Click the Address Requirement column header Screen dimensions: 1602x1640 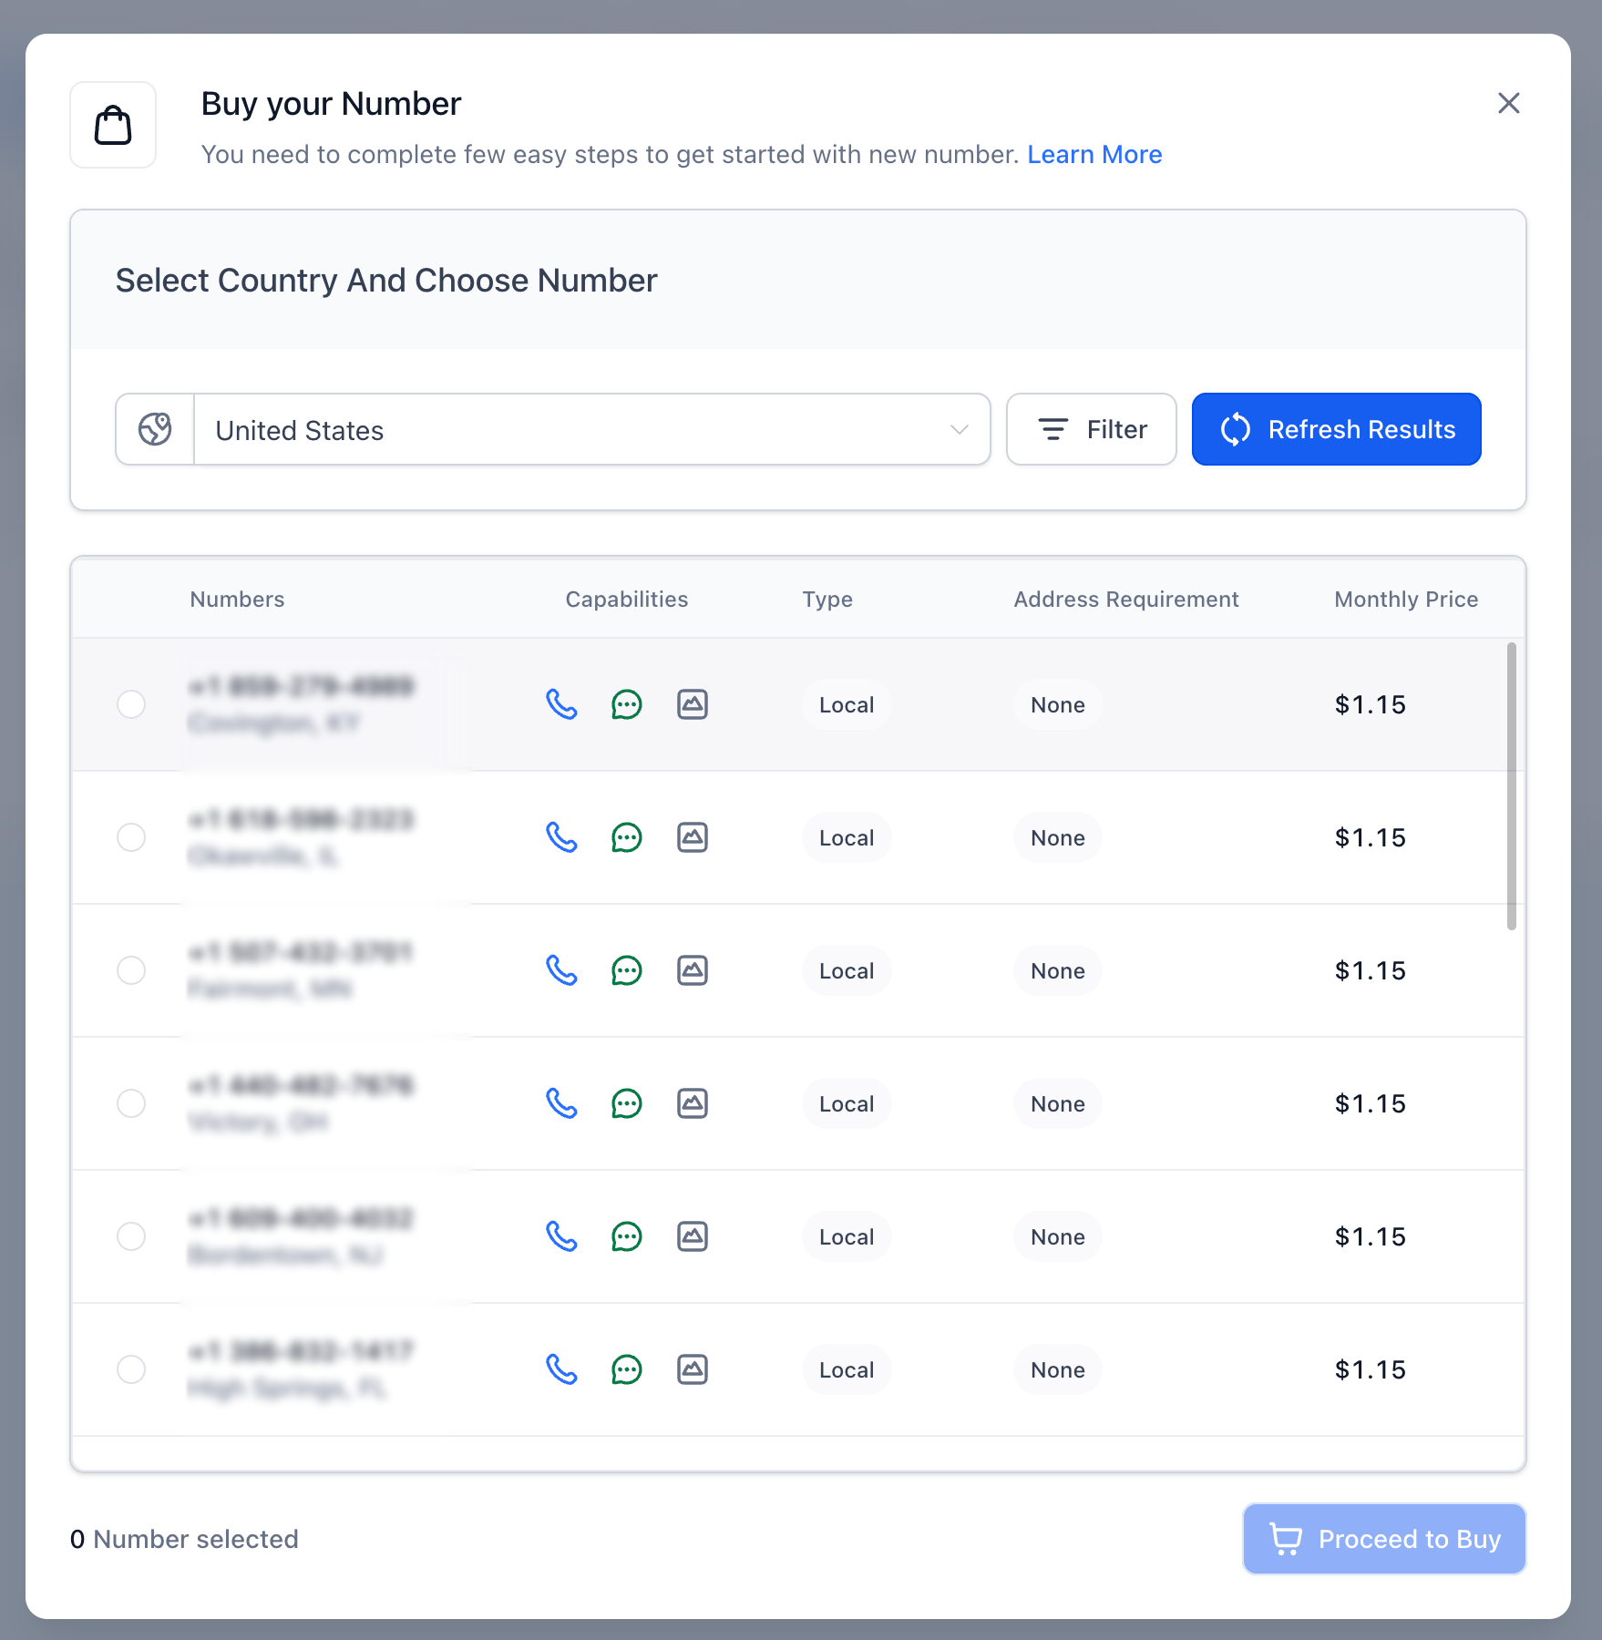[x=1126, y=599]
